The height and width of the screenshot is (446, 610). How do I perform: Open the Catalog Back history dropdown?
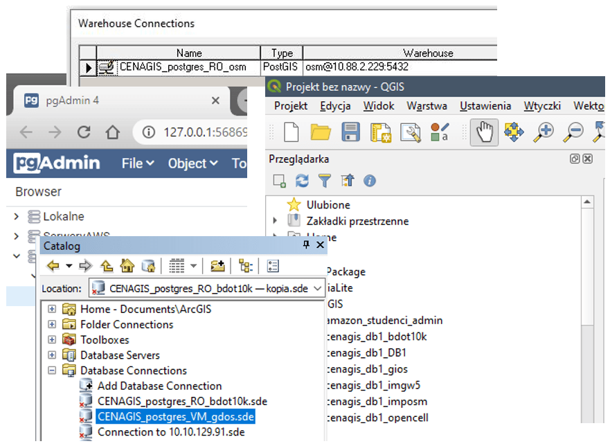pos(69,266)
